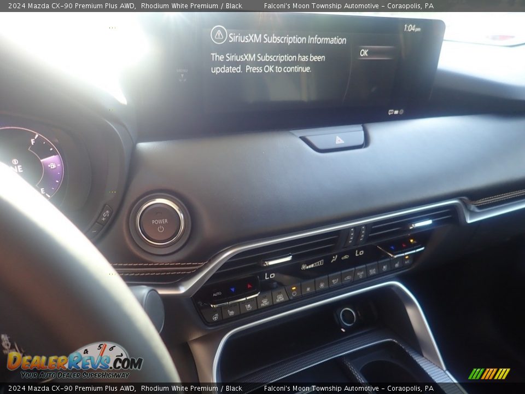
Task: Tap the 1:04pm clock on the display
Action: click(411, 28)
